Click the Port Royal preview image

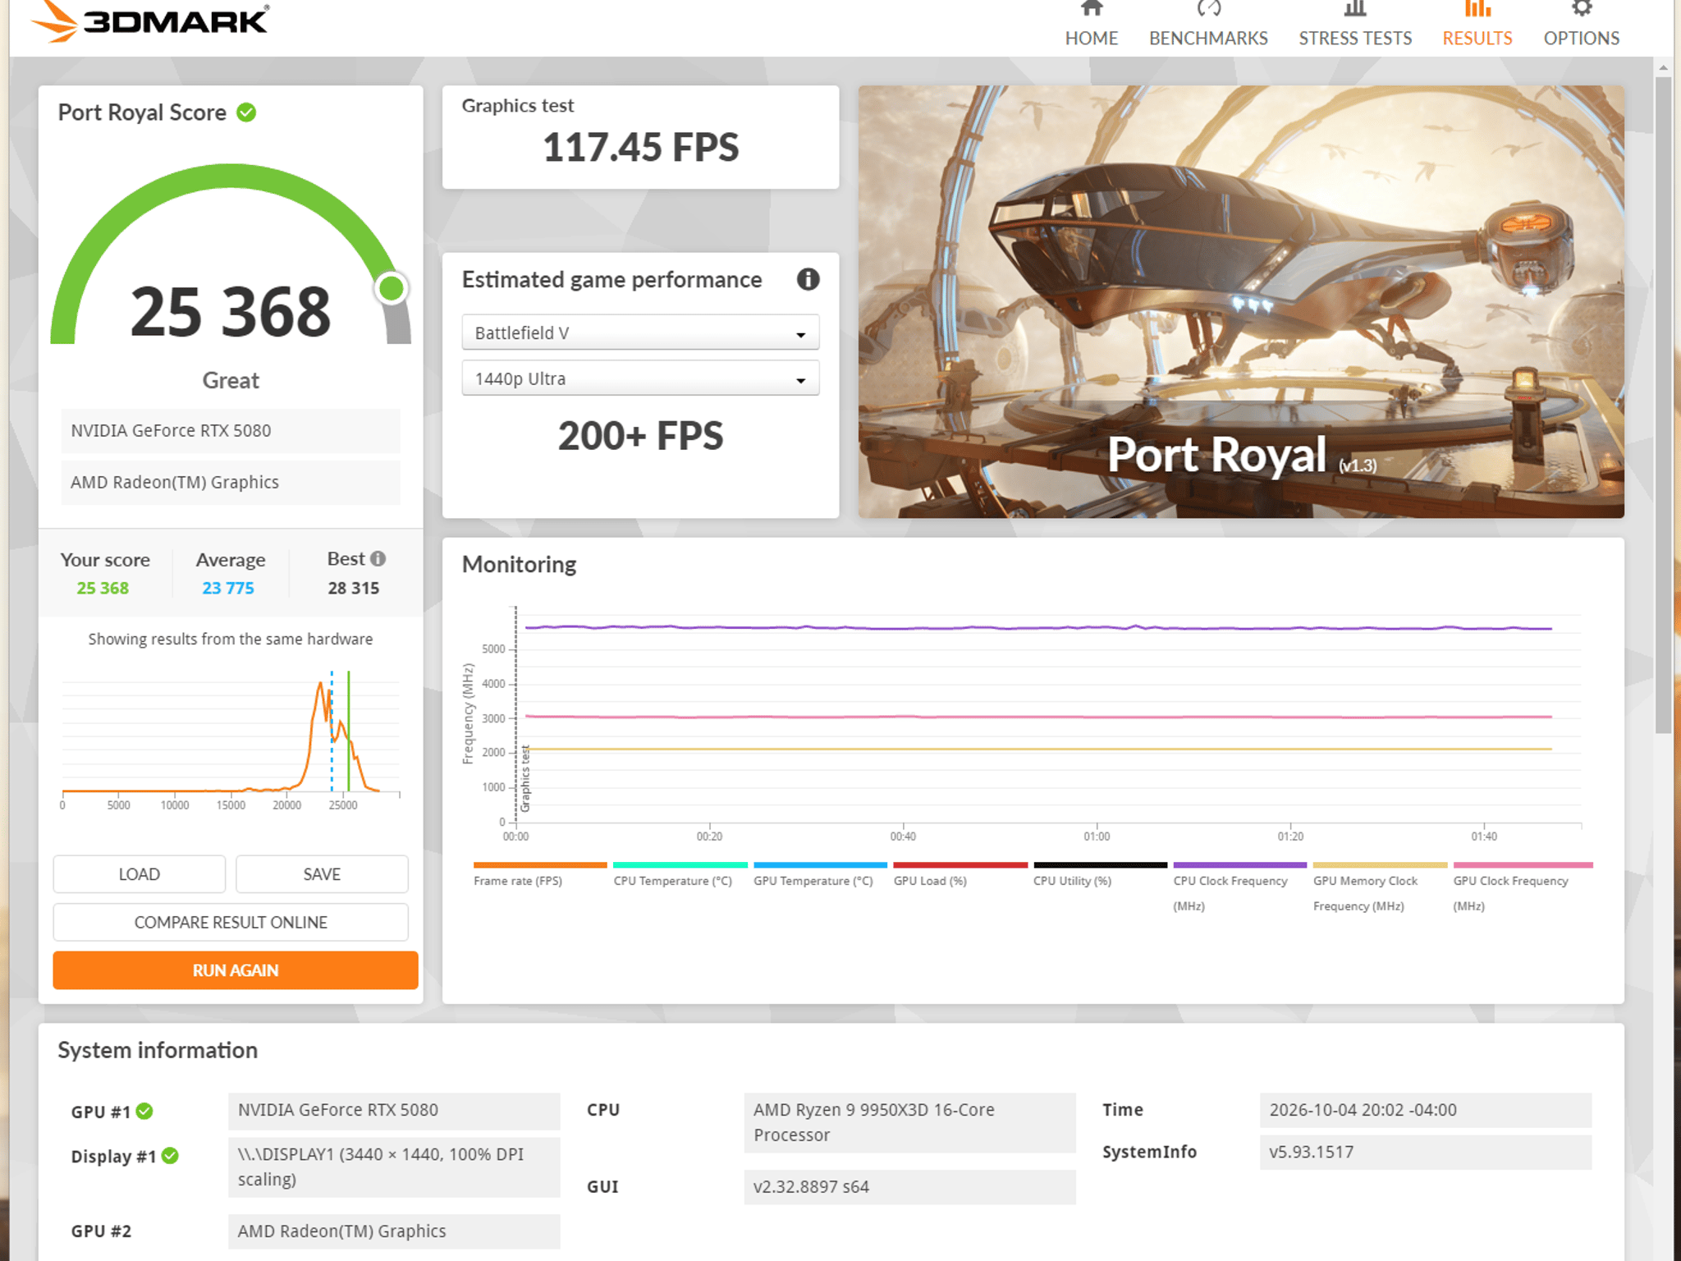1241,301
